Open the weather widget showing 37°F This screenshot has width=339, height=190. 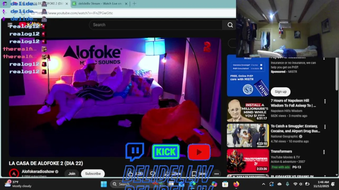[x=18, y=184]
